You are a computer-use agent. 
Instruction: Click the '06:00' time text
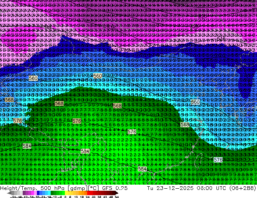205,188
